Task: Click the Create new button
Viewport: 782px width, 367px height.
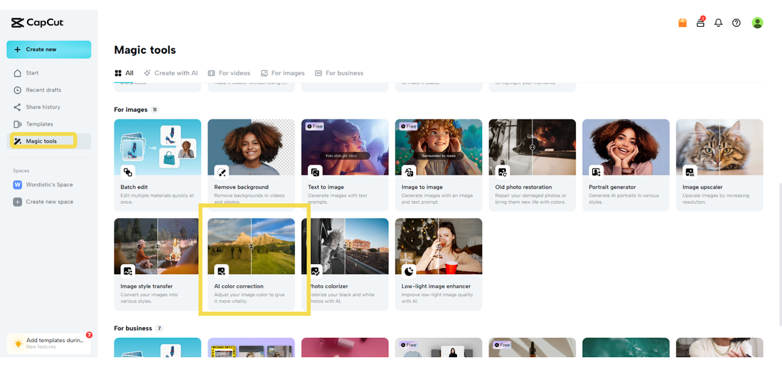Action: 49,49
